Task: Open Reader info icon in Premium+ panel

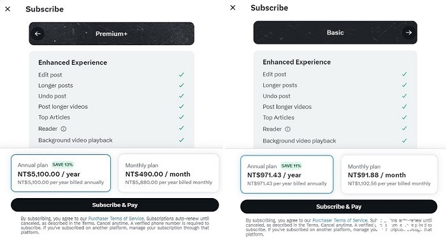Action: point(64,129)
